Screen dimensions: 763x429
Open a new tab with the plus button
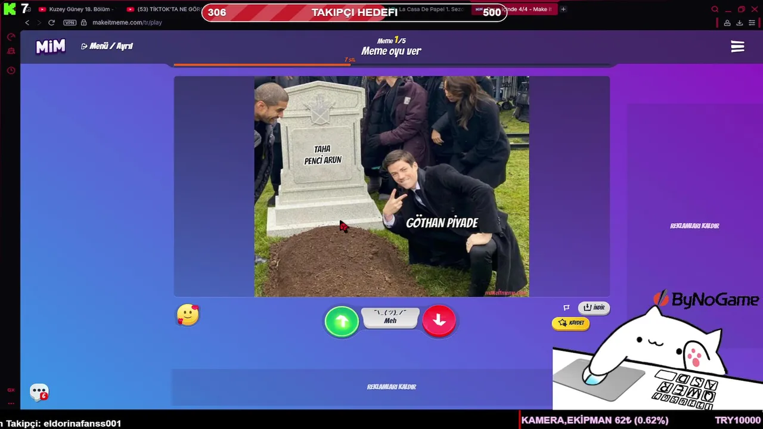pyautogui.click(x=563, y=10)
